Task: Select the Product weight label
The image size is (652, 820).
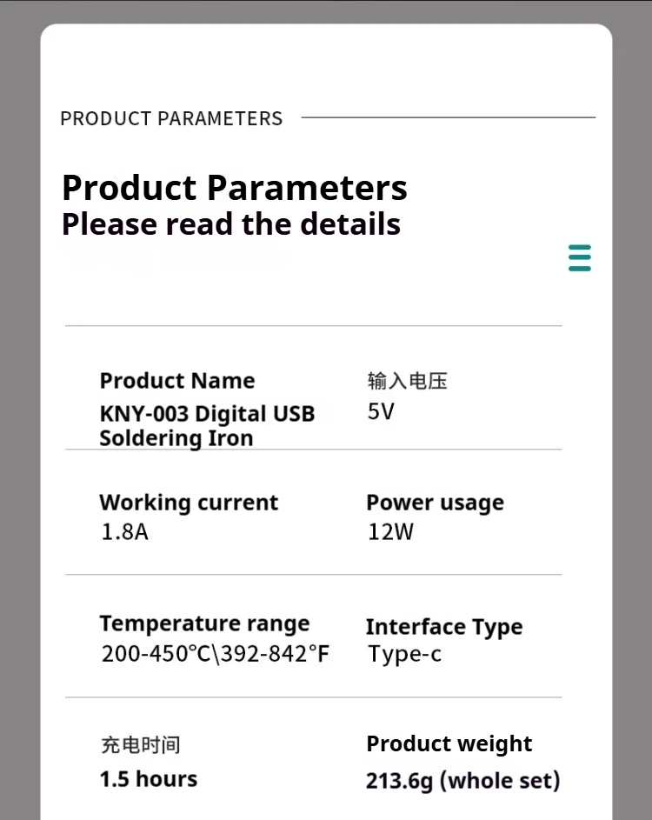Action: tap(449, 744)
